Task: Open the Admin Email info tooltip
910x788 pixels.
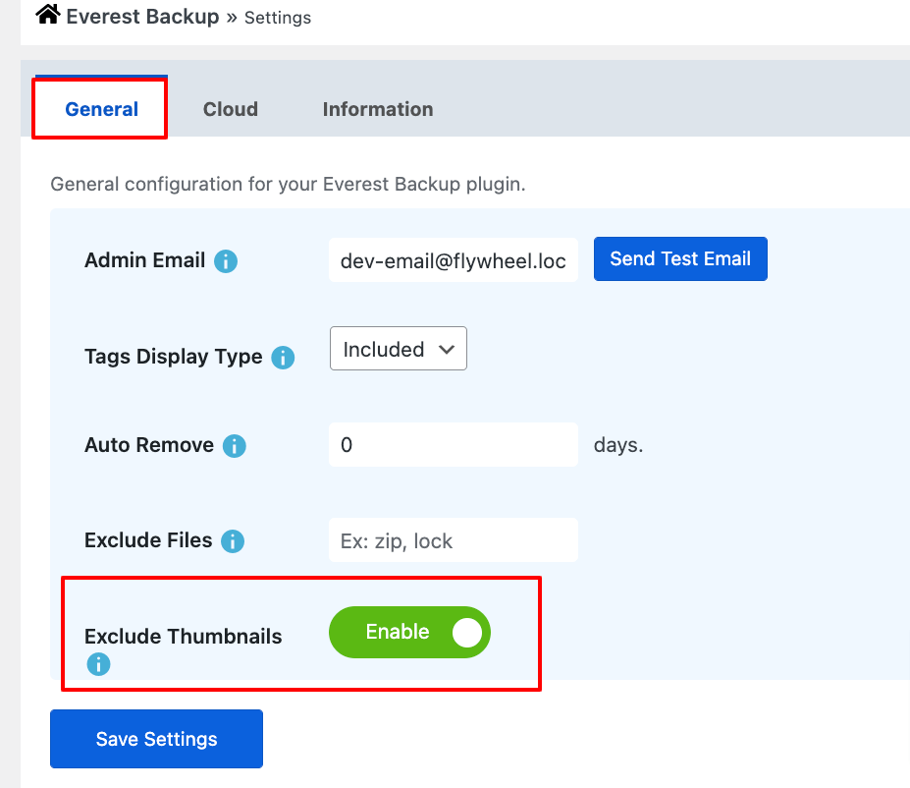Action: (x=226, y=260)
